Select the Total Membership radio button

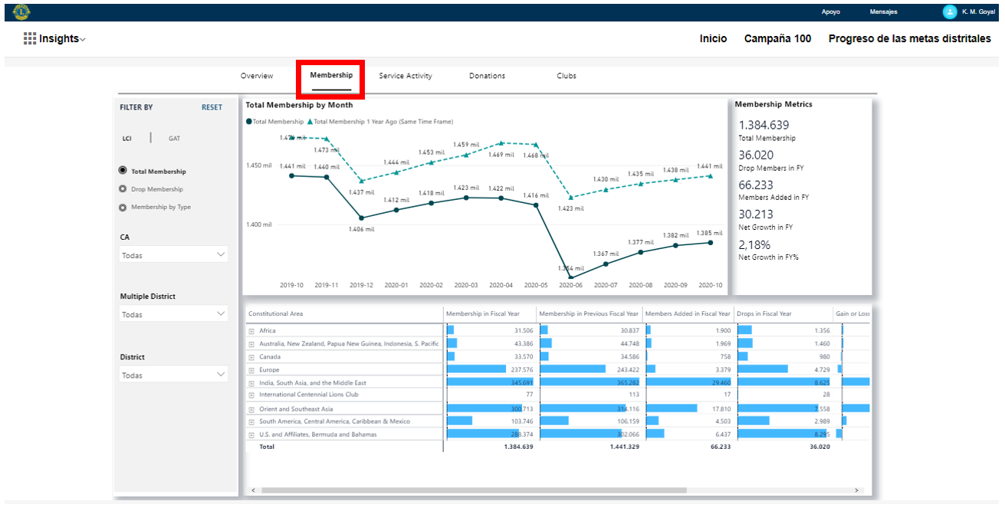coord(123,172)
